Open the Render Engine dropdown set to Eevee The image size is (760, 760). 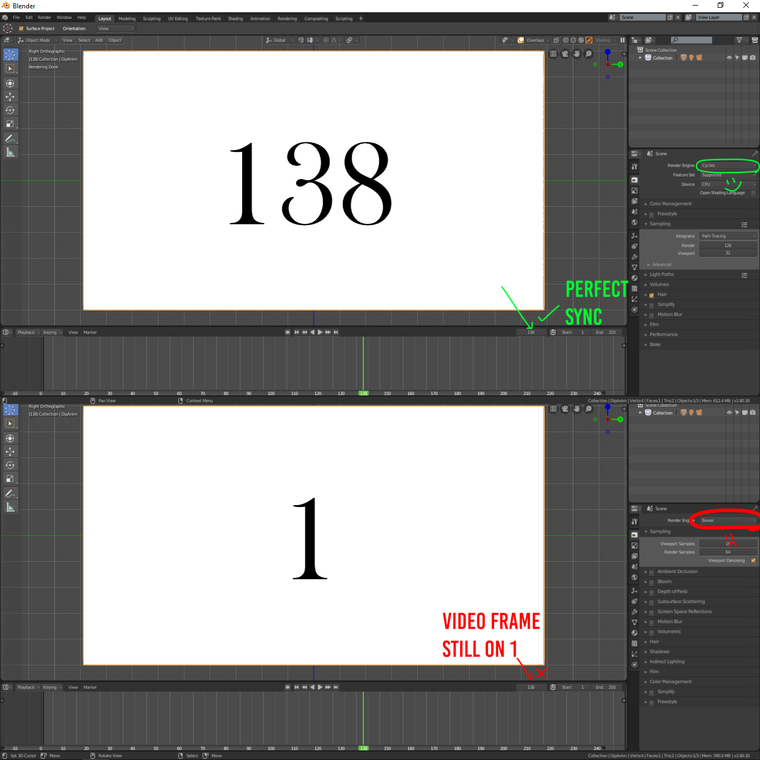(x=728, y=520)
